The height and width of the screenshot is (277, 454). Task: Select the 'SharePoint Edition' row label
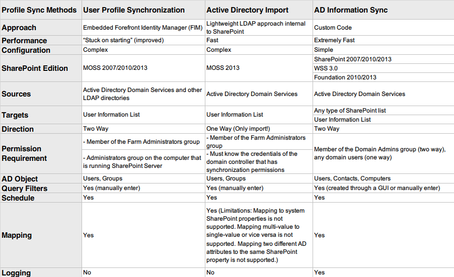tap(41, 68)
